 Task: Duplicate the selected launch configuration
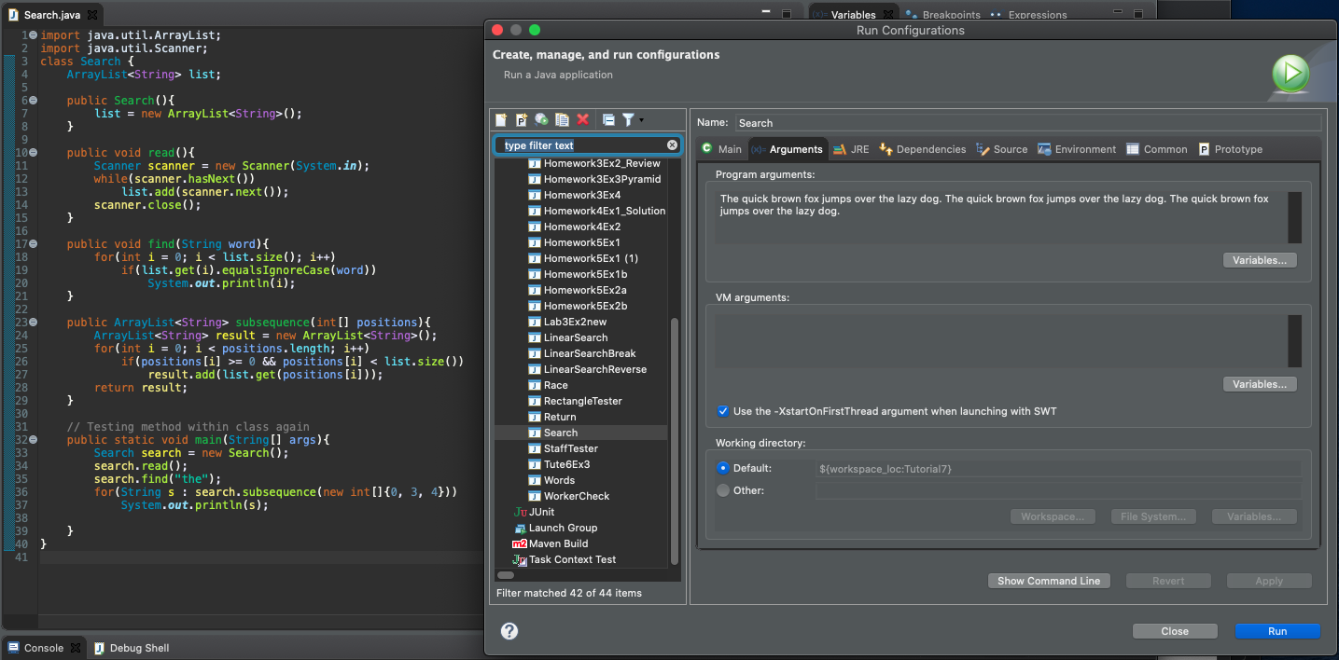(x=562, y=119)
